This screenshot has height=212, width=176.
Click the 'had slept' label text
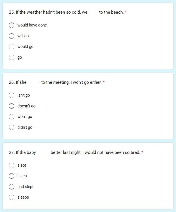point(25,187)
